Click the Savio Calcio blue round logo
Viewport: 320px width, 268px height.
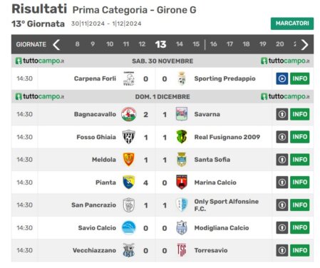pyautogui.click(x=128, y=227)
